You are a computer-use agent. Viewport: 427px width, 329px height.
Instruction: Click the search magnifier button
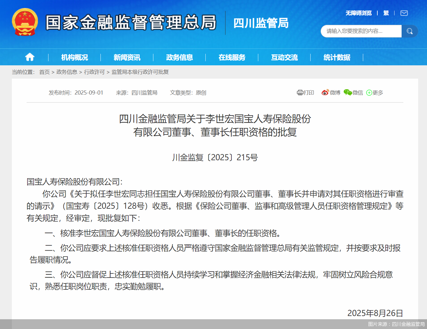coord(410,31)
